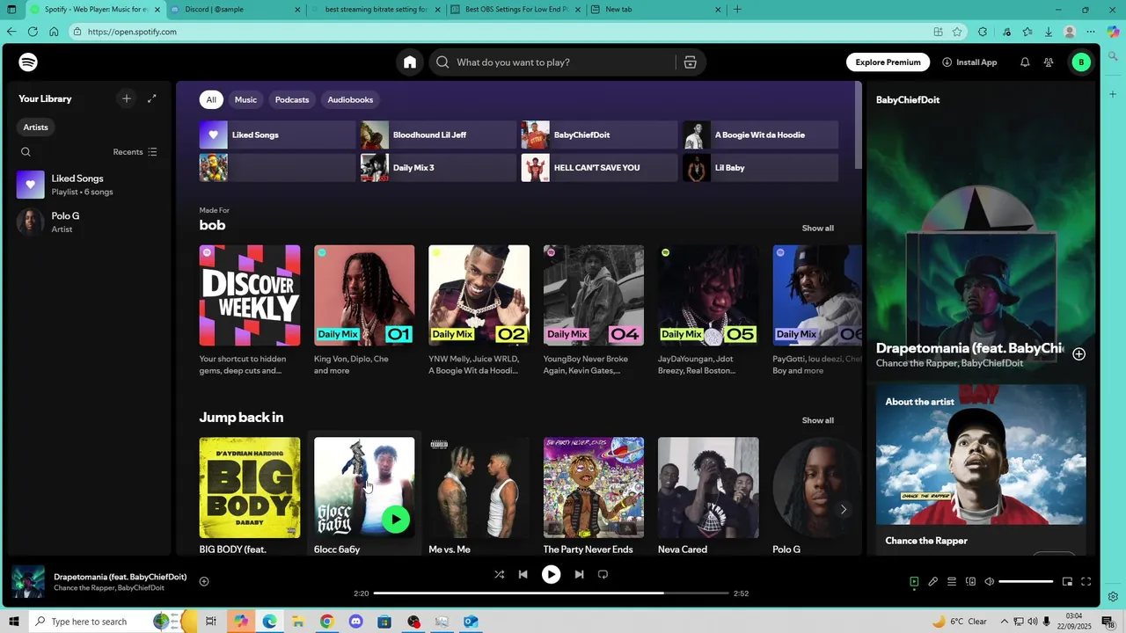
Task: Open the Daily Mix 3 shortcut tile
Action: pyautogui.click(x=438, y=168)
